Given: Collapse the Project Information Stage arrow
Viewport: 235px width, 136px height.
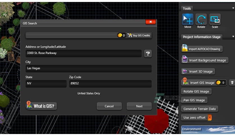Looking at the screenshot, I should [x=233, y=37].
